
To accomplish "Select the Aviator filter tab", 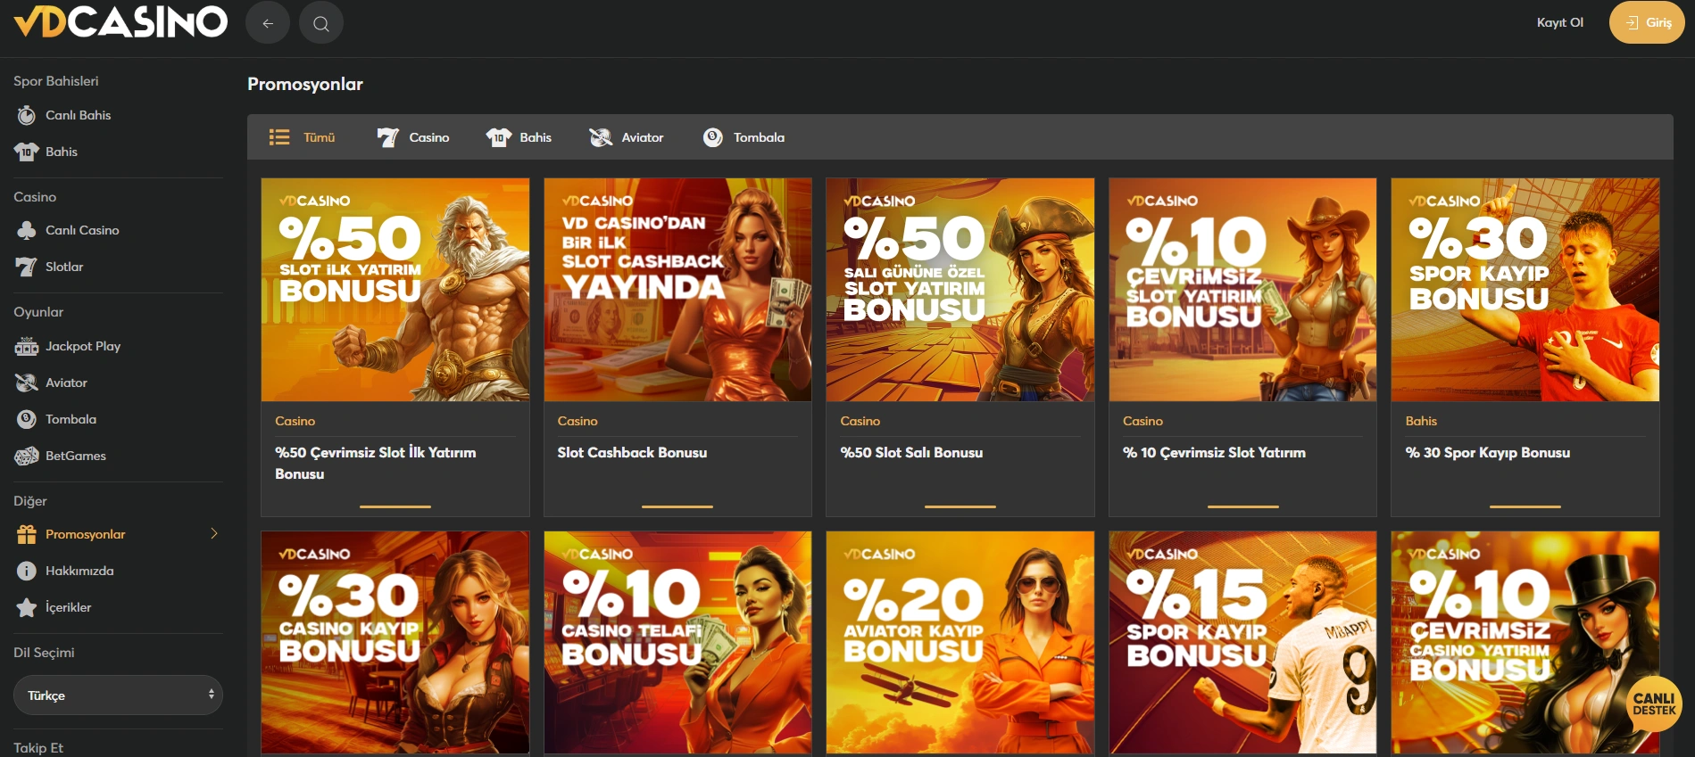I will (x=627, y=137).
